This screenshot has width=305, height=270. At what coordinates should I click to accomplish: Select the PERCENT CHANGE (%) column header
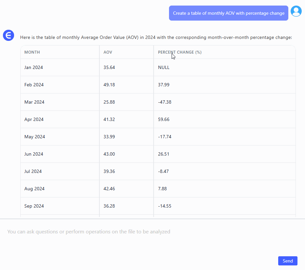tap(179, 52)
